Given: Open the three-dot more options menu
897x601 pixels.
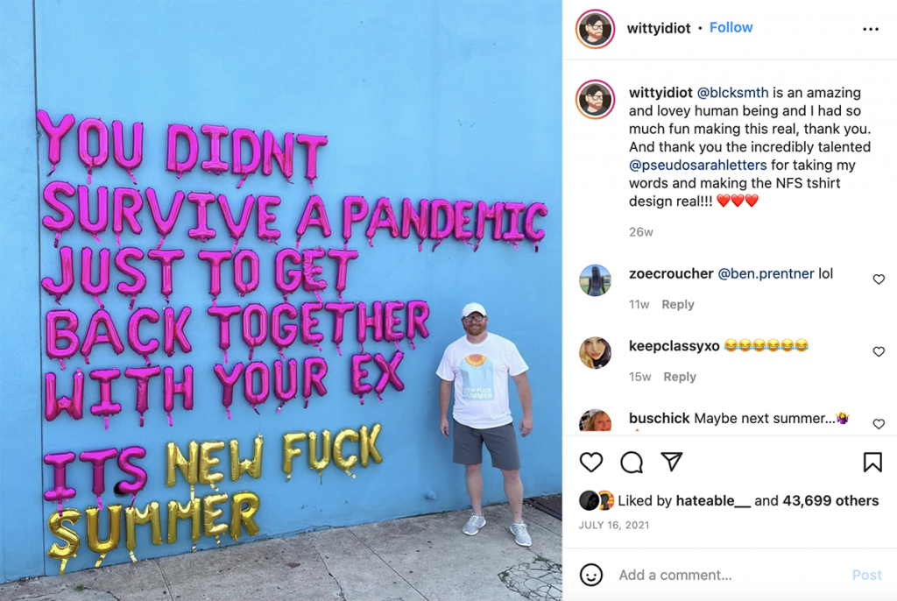Looking at the screenshot, I should [x=871, y=29].
